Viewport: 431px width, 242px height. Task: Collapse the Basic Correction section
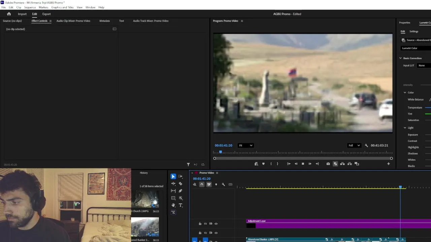[x=400, y=58]
